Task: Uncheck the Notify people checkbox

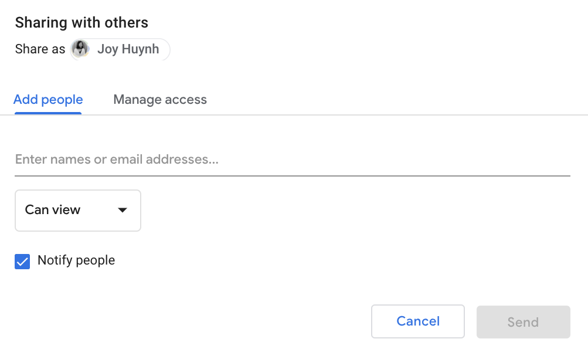Action: (x=22, y=262)
